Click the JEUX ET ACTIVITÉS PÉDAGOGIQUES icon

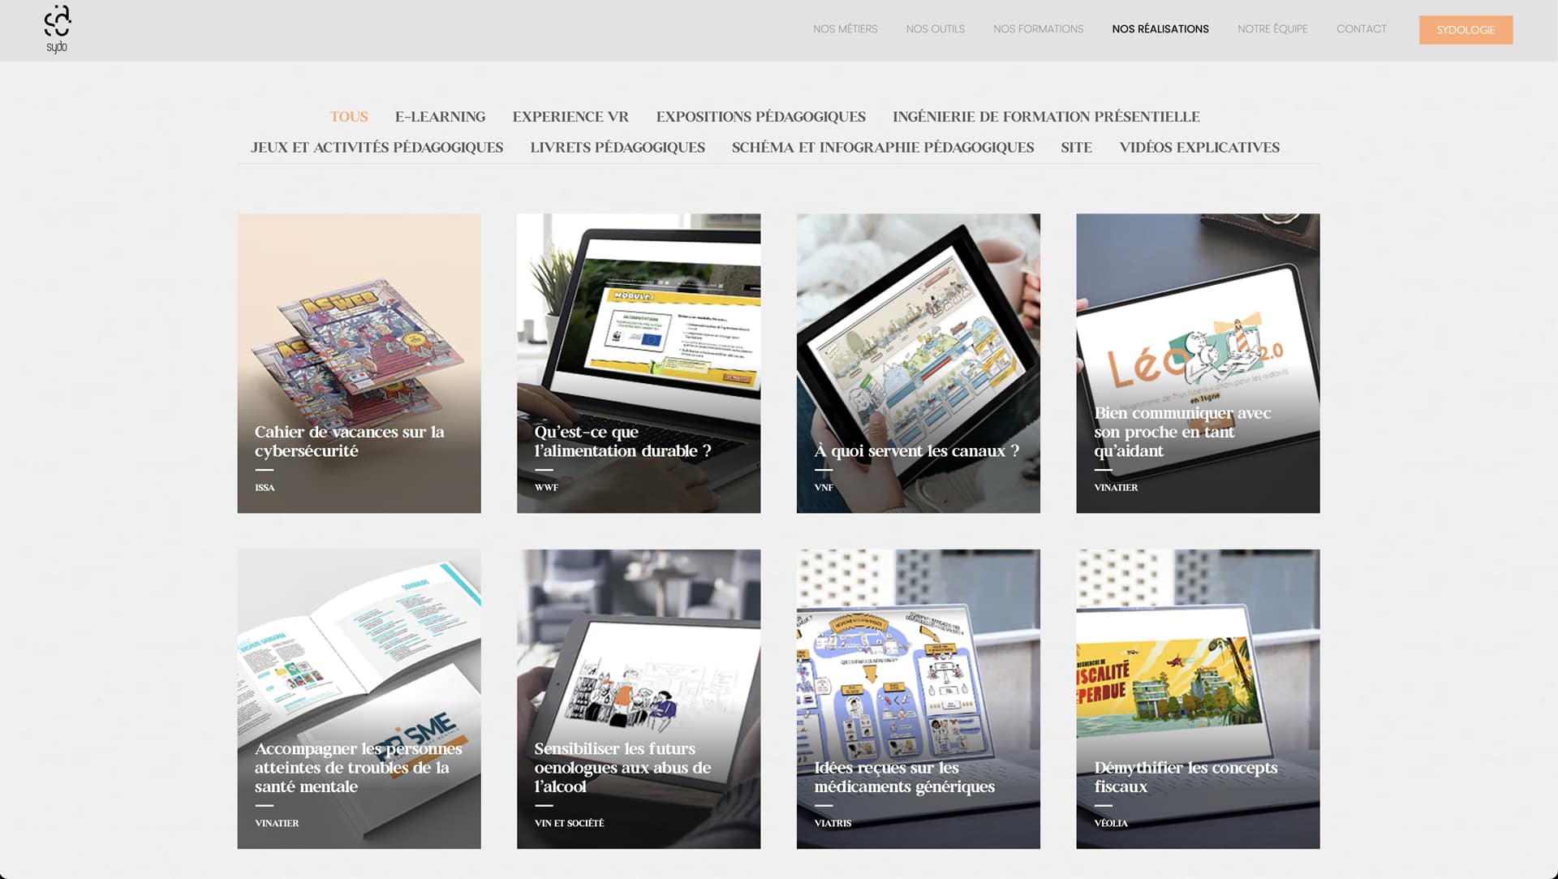377,148
